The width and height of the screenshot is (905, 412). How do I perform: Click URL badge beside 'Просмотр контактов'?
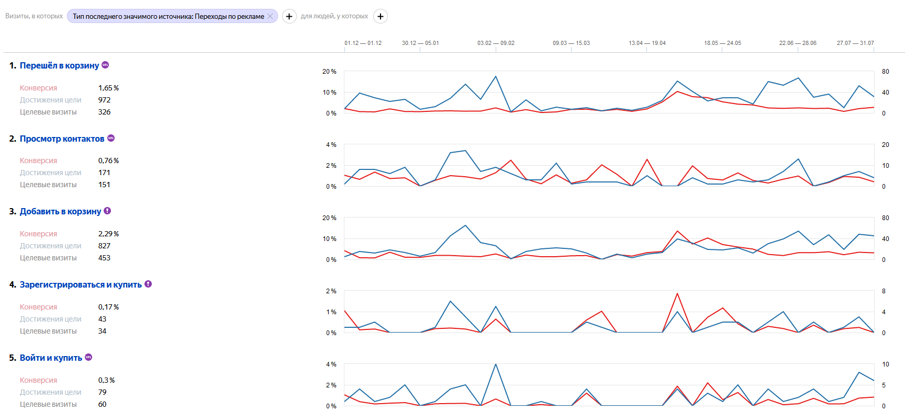coord(111,138)
